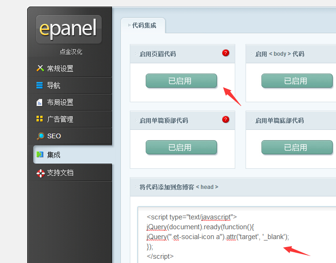
Task: Open help for 启用页眉代码
Action: click(226, 53)
